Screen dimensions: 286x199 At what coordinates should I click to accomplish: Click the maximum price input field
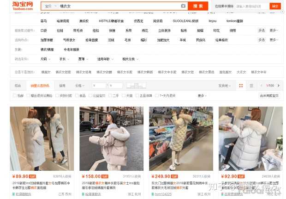point(116,86)
